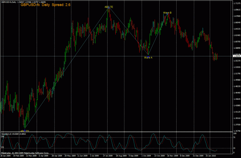Click the 1.35790 price on the scale

[237, 131]
